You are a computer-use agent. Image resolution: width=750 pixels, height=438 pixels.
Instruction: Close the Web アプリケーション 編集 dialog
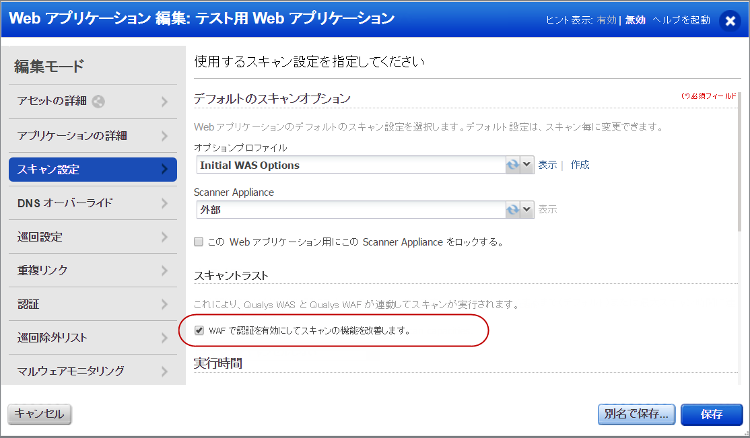click(730, 20)
